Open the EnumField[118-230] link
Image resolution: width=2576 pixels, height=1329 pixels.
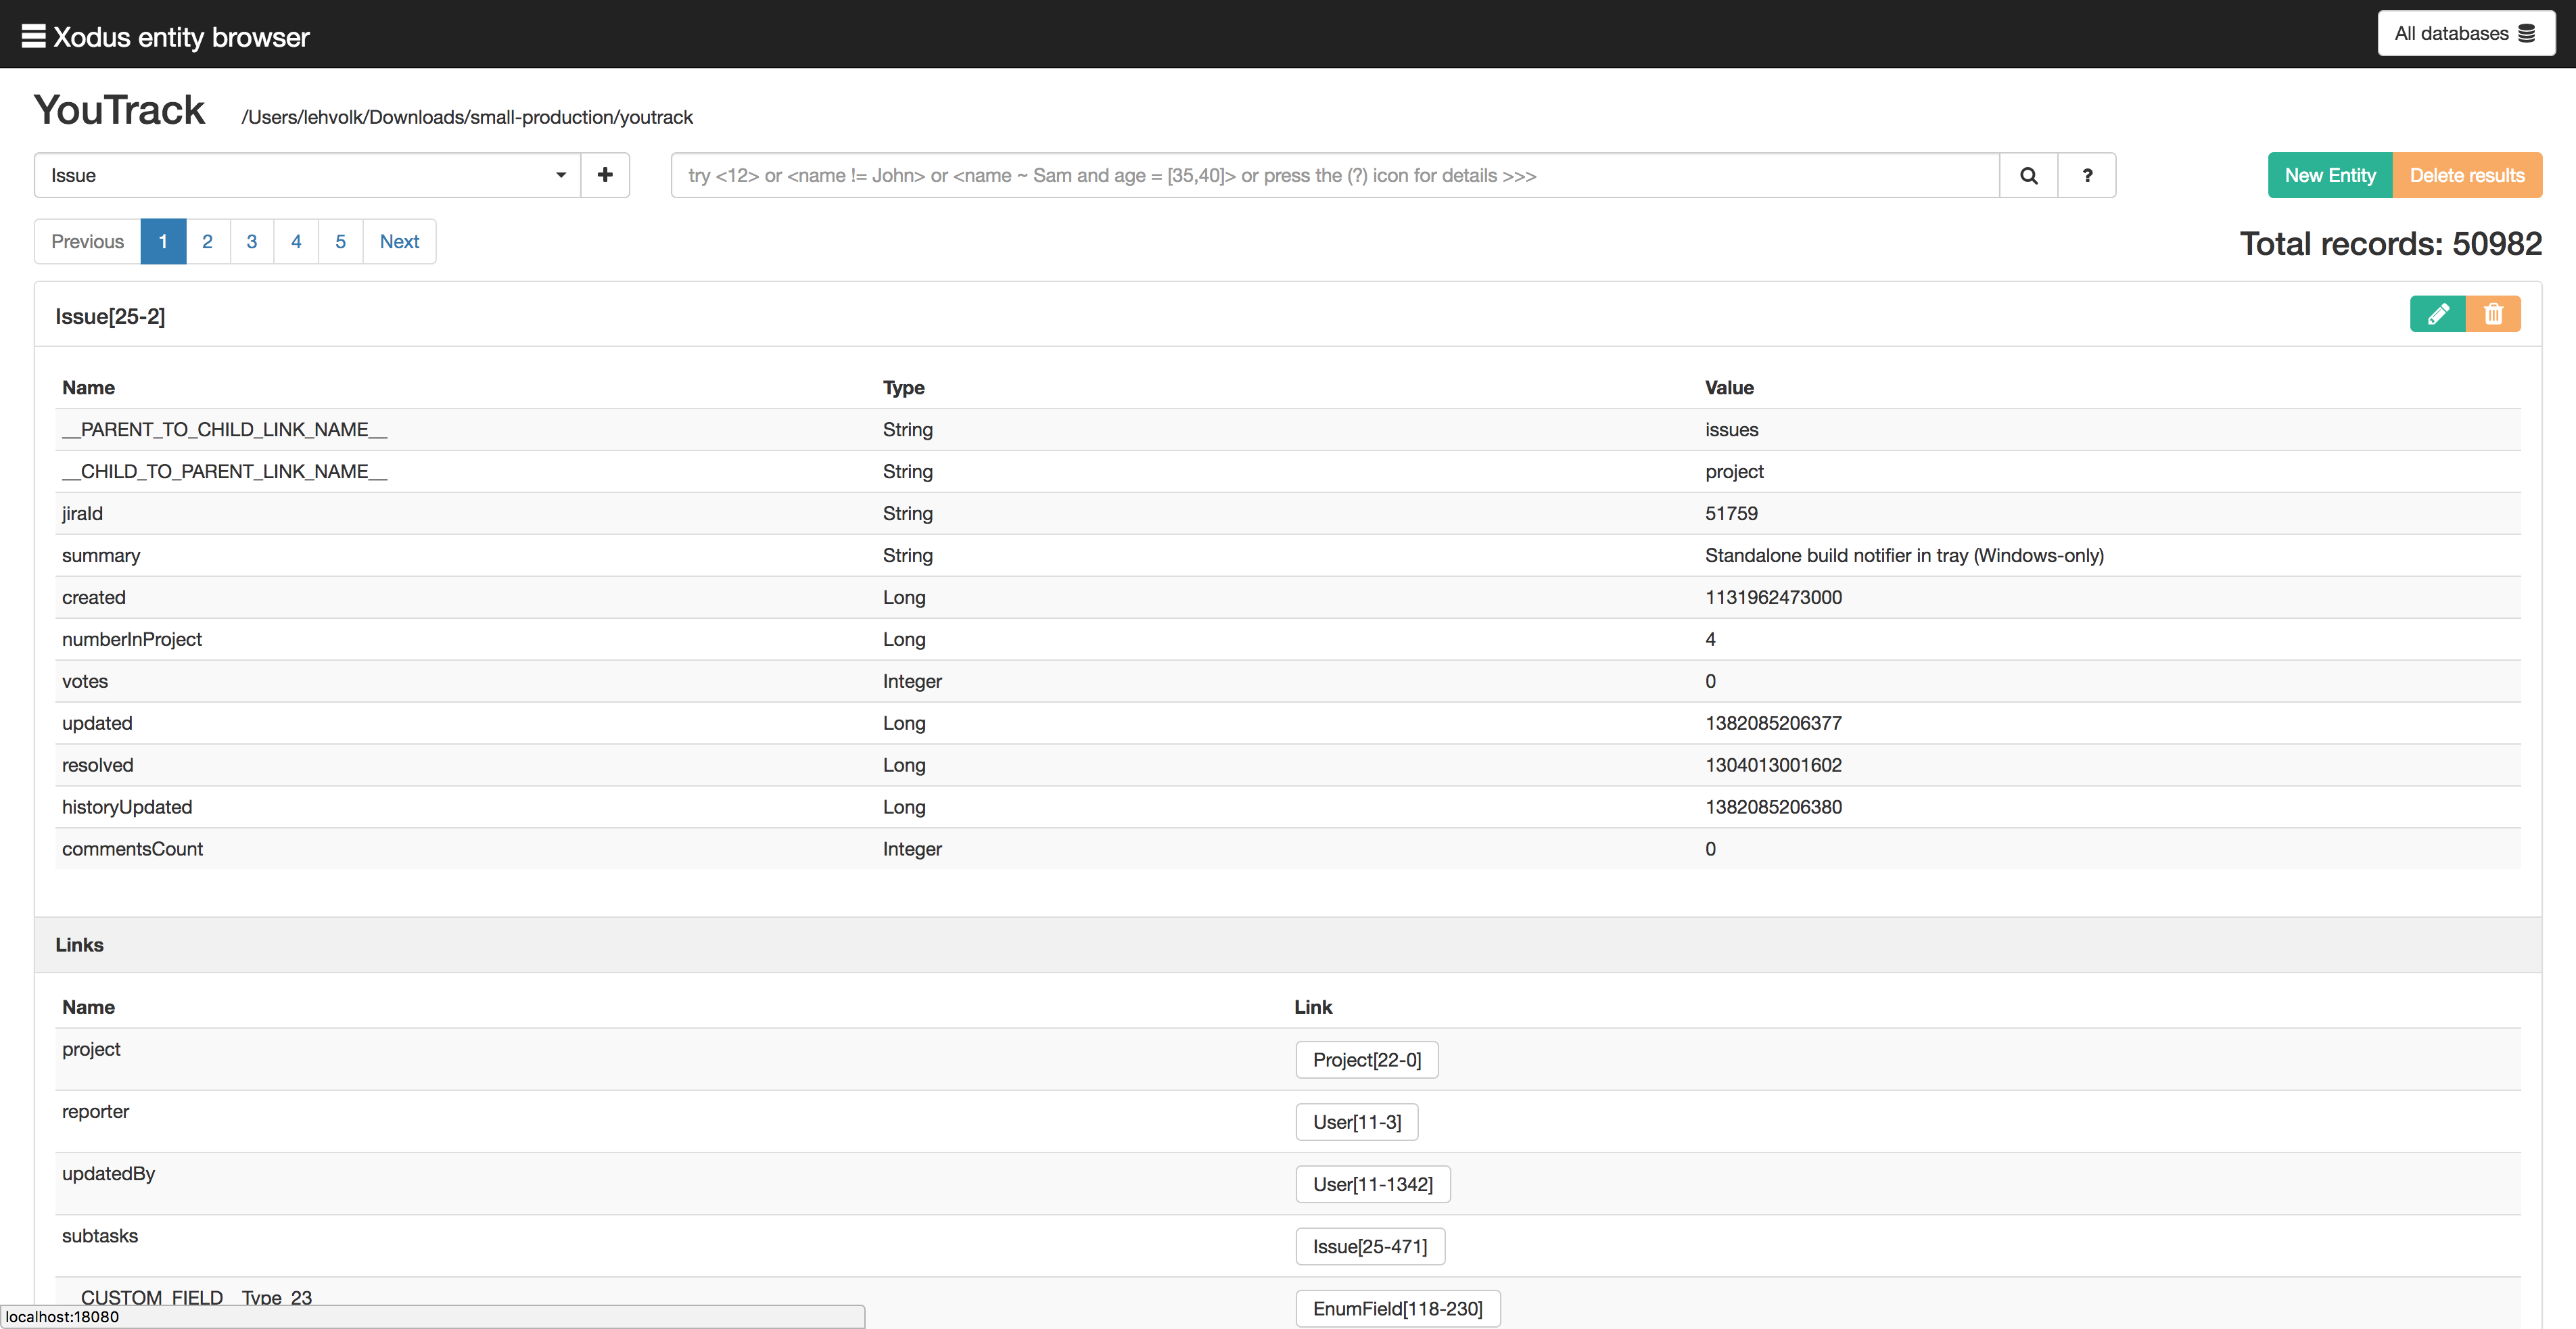pyautogui.click(x=1397, y=1308)
